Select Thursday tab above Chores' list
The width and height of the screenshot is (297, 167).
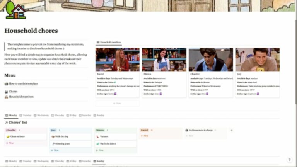click(x=58, y=116)
